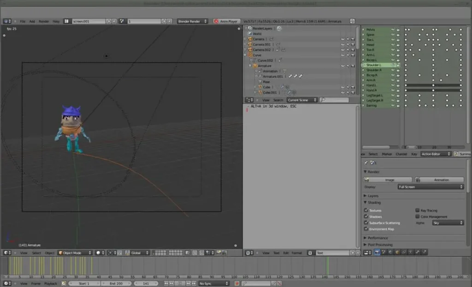The image size is (472, 287).
Task: Click the 3D view editor type icon
Action: [x=6, y=253]
